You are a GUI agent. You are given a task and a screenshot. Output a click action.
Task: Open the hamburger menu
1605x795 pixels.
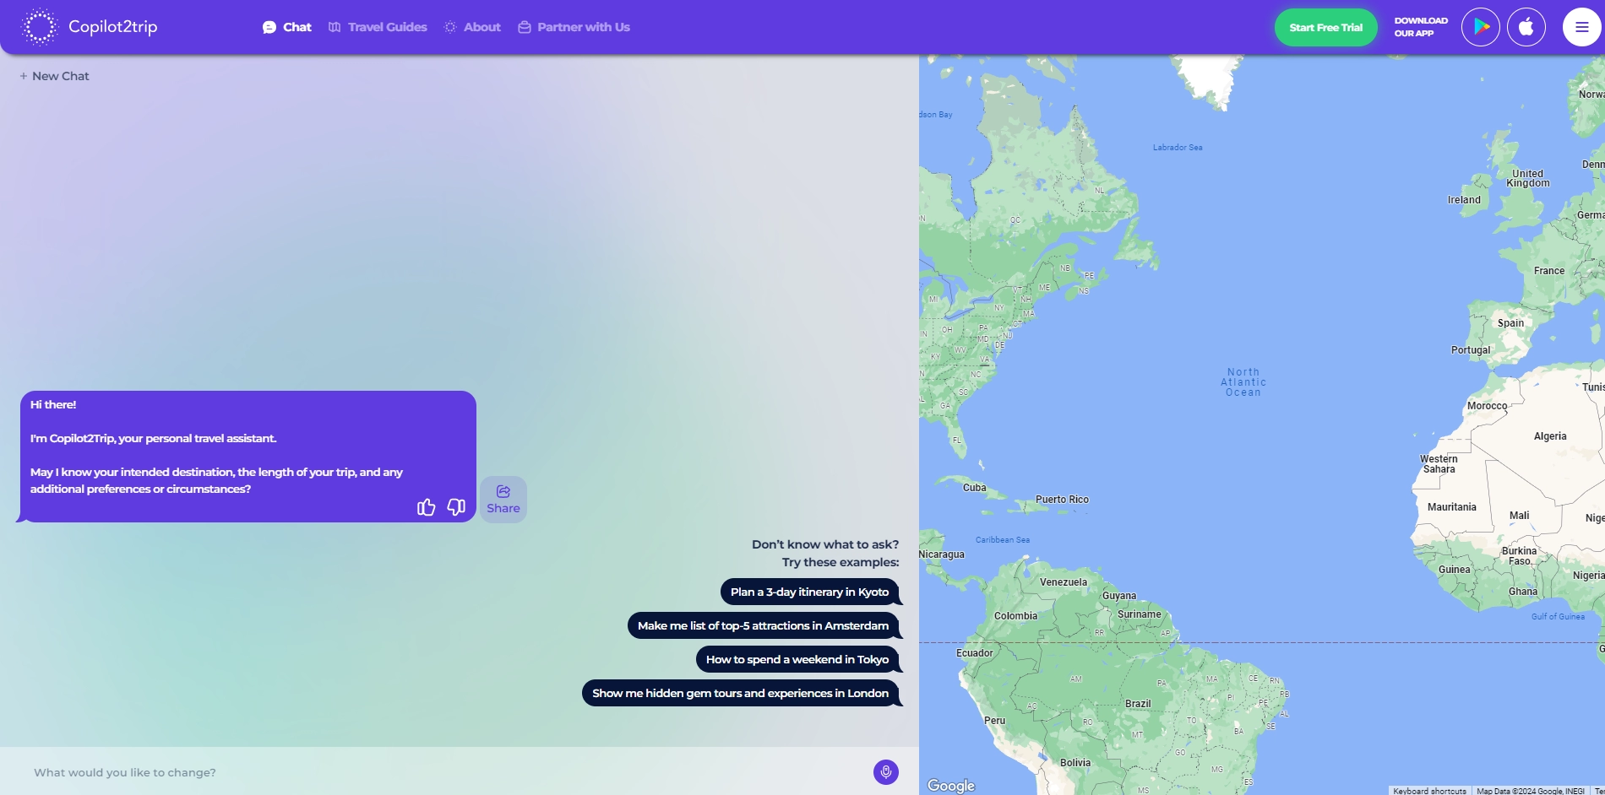(x=1581, y=27)
